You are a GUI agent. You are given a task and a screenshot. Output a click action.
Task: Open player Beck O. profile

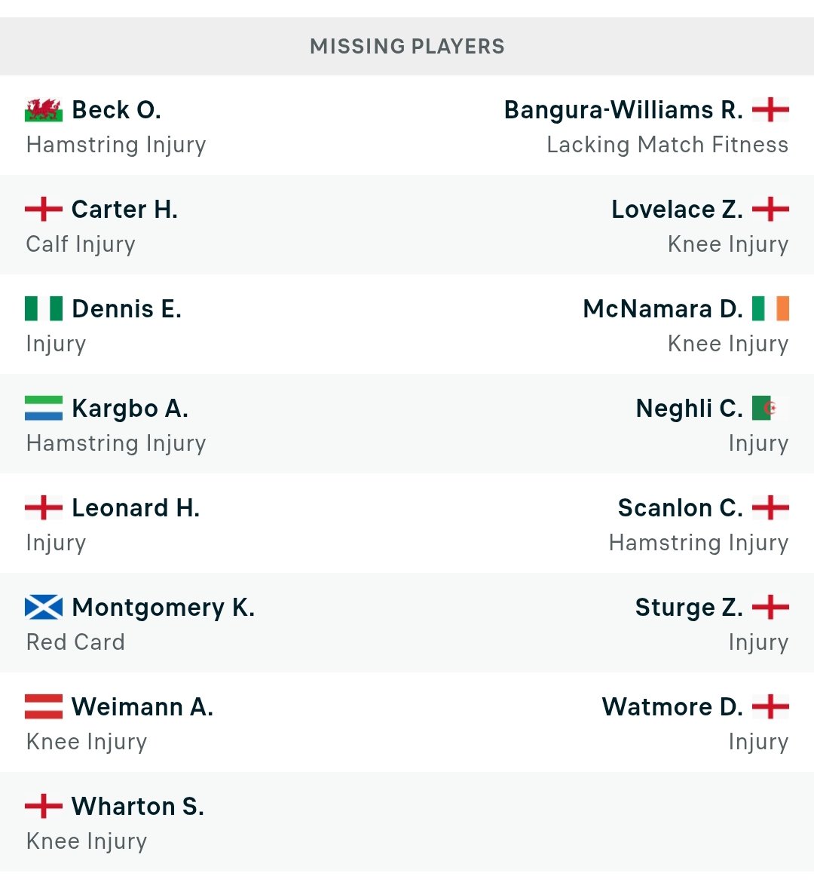pyautogui.click(x=116, y=110)
